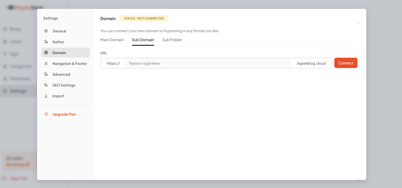Click the STATUS: NOT CONNECTED badge
Image resolution: width=402 pixels, height=188 pixels.
(144, 18)
